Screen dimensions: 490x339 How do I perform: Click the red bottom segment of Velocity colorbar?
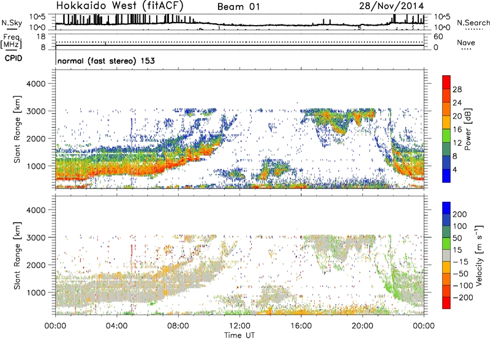tap(447, 303)
